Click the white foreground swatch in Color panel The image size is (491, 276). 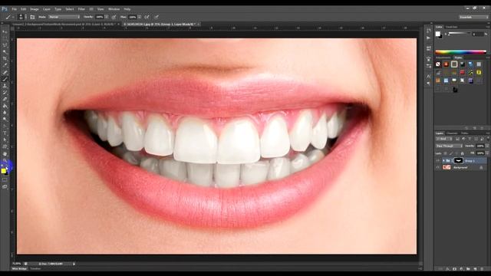pos(438,34)
